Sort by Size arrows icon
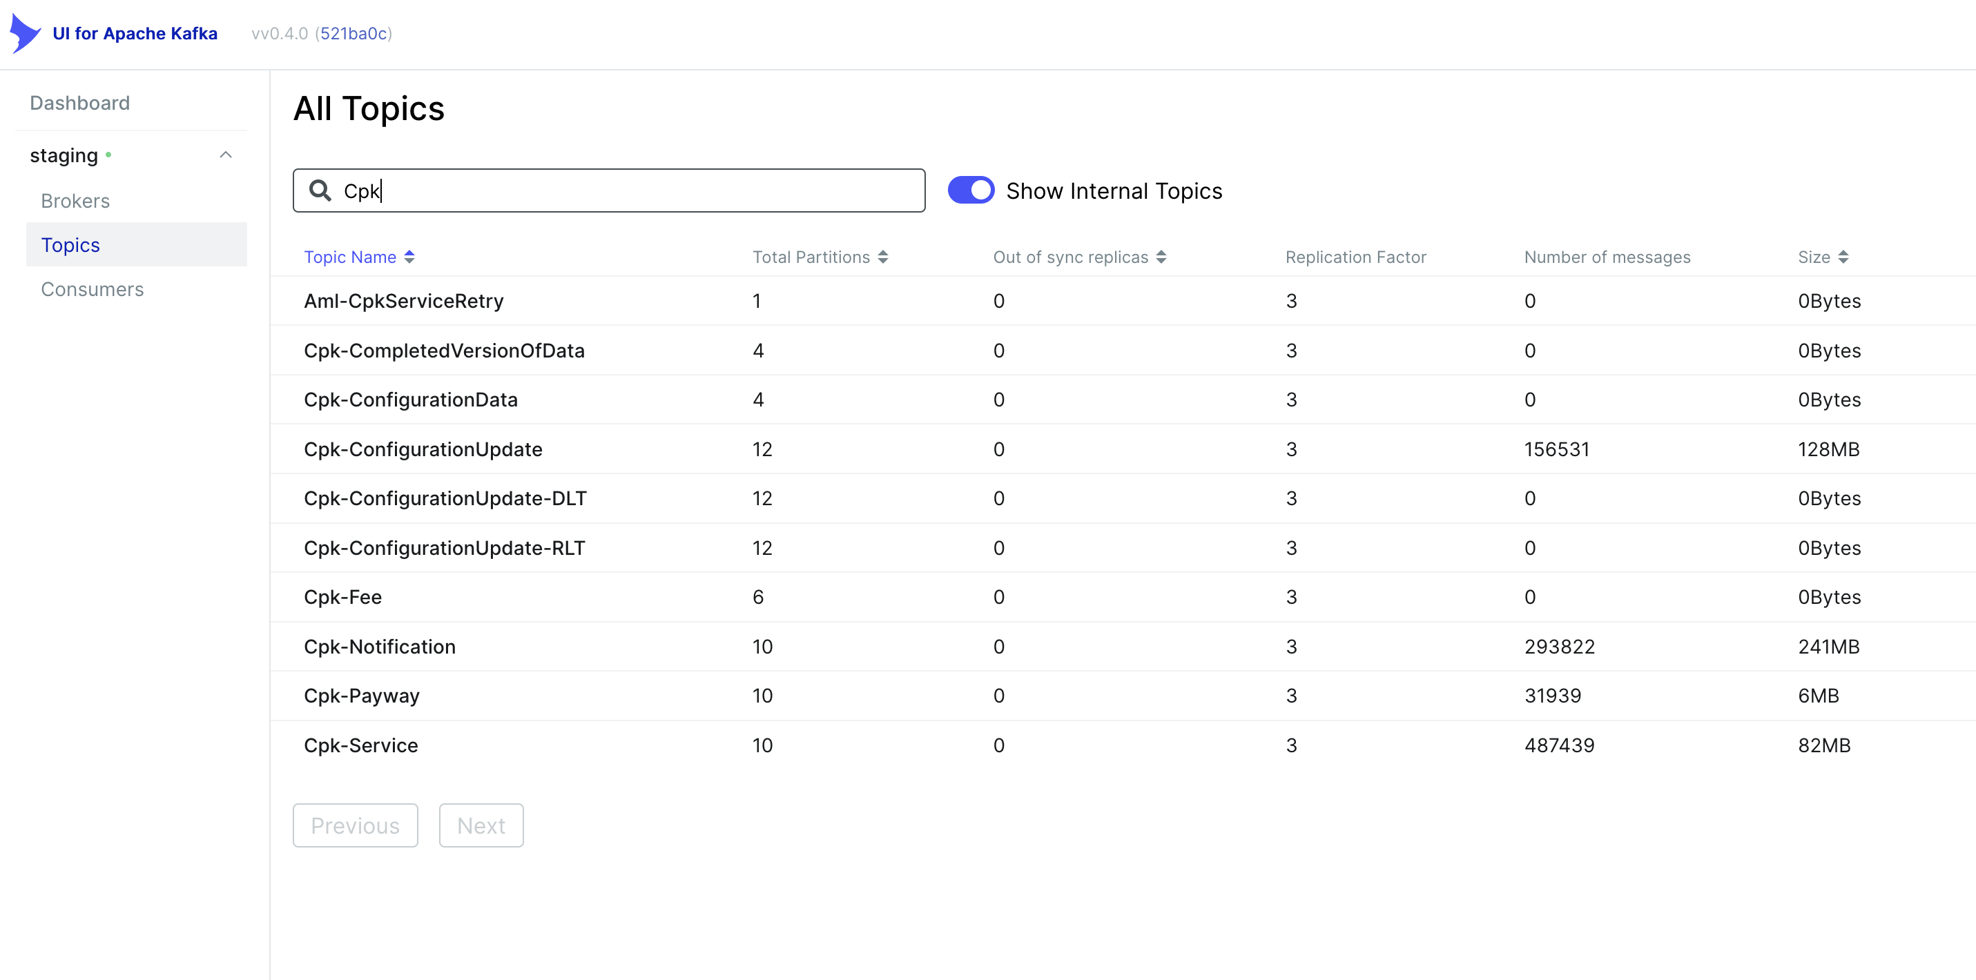Viewport: 1976px width, 980px height. [1843, 257]
